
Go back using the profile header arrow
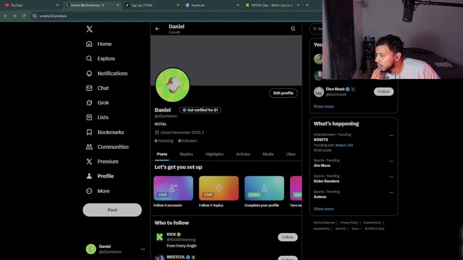[x=157, y=29]
